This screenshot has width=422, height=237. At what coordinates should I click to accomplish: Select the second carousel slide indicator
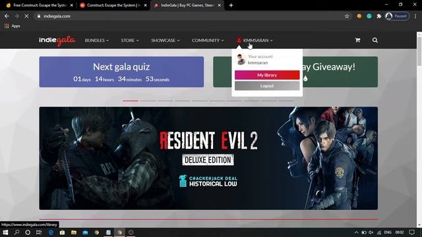148,101
